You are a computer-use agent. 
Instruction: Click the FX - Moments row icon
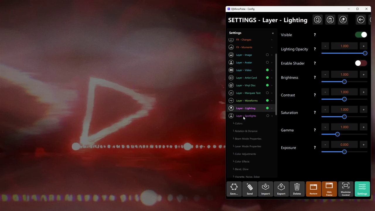231,47
